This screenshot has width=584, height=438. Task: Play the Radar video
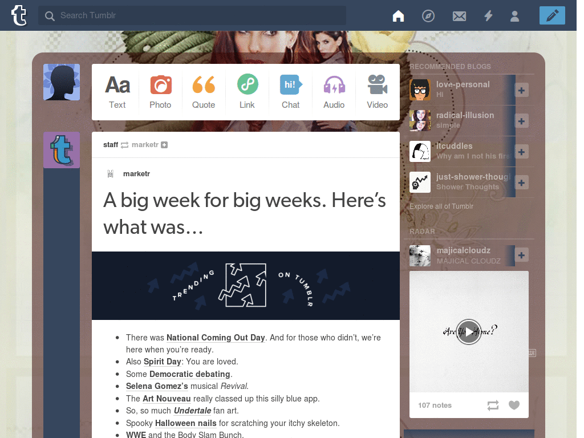pos(469,332)
